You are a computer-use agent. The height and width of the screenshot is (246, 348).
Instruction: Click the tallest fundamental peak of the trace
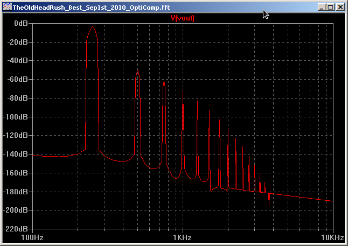92,27
